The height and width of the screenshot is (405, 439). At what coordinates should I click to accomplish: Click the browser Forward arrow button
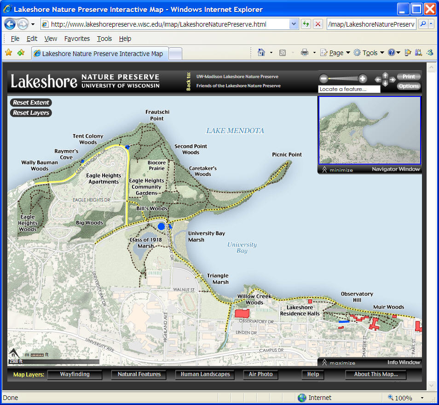tap(23, 24)
